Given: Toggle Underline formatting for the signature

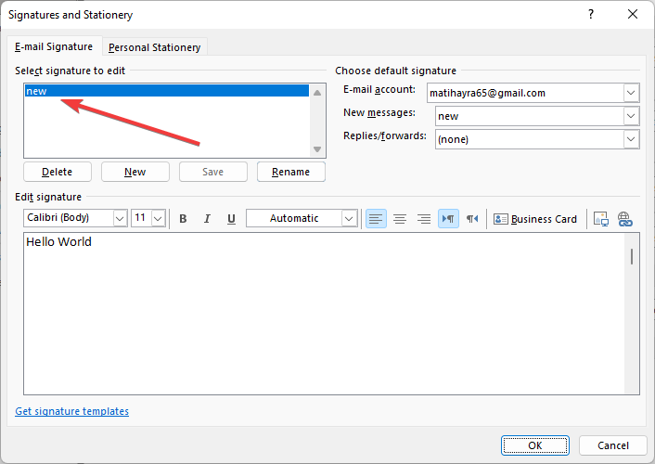Looking at the screenshot, I should pos(231,219).
